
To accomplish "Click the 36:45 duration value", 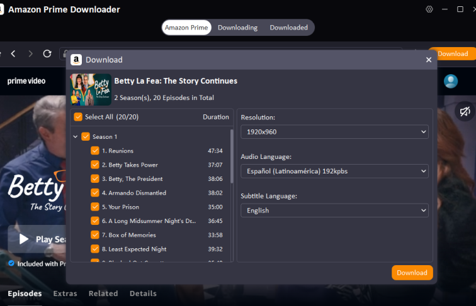I will pyautogui.click(x=215, y=221).
